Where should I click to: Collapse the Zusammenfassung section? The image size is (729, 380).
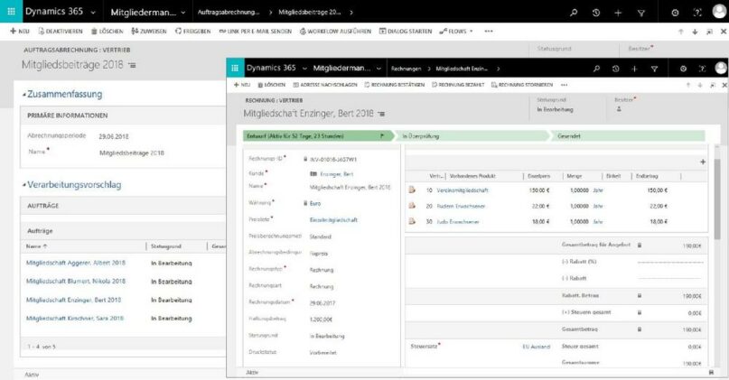click(23, 94)
